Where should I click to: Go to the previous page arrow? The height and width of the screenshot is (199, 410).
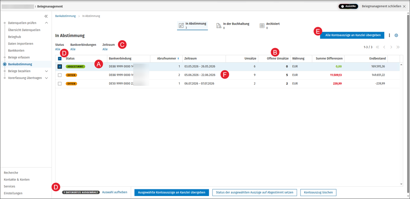384,47
